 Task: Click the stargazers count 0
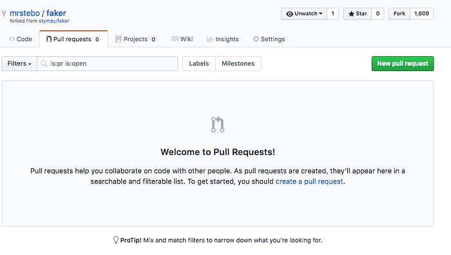click(378, 14)
